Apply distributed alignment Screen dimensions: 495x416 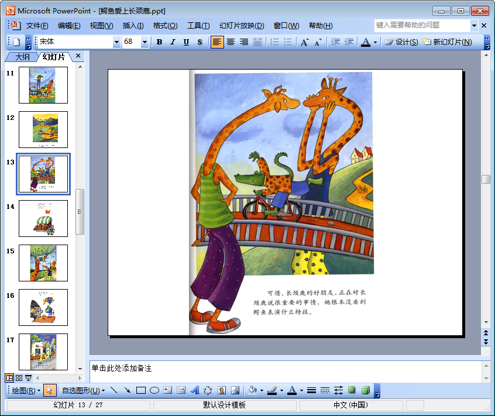point(257,42)
